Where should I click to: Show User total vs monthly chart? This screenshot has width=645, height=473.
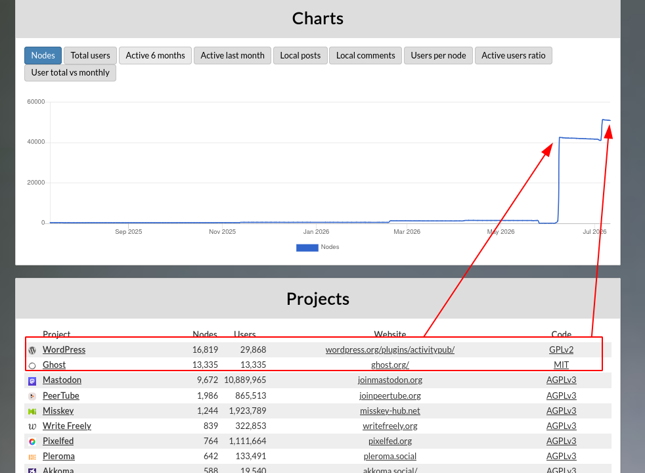70,73
